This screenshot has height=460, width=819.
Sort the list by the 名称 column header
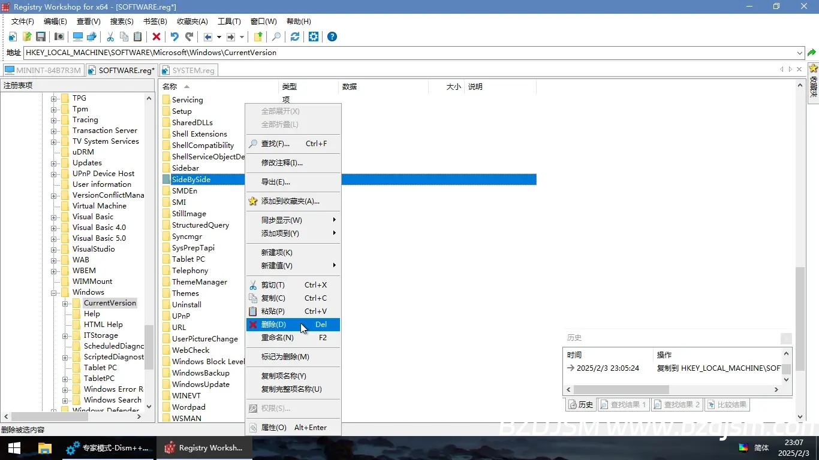(218, 87)
